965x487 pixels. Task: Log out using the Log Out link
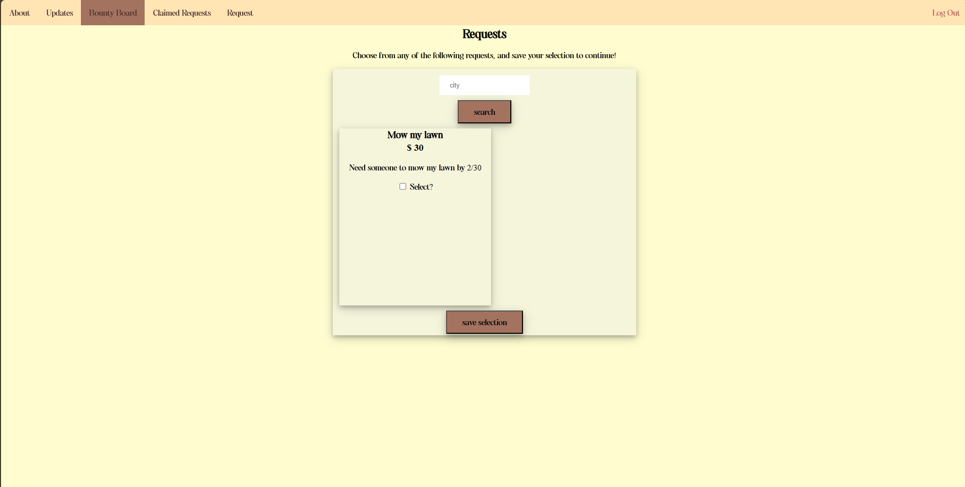[945, 13]
